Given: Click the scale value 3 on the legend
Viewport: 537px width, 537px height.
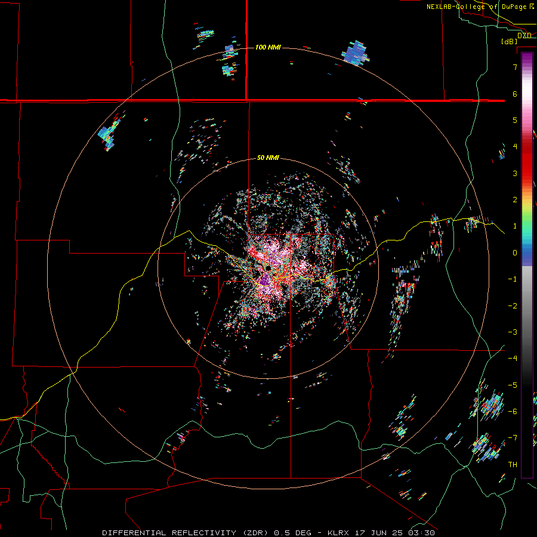Looking at the screenshot, I should point(515,173).
